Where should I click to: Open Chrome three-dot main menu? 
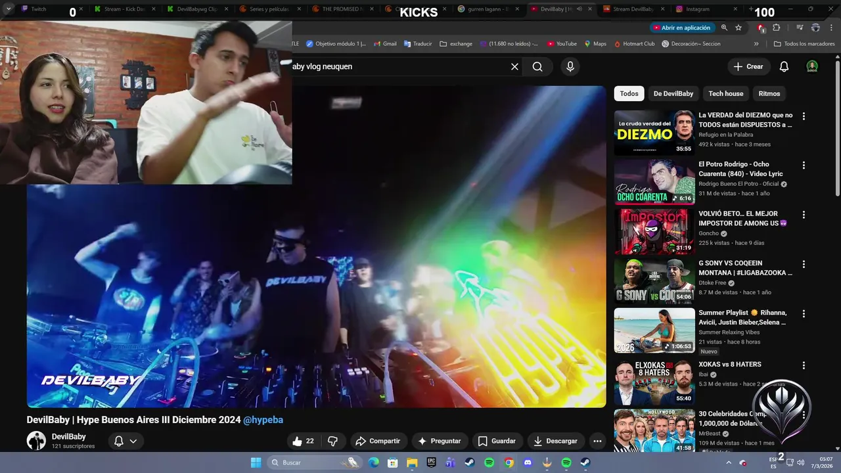(830, 28)
